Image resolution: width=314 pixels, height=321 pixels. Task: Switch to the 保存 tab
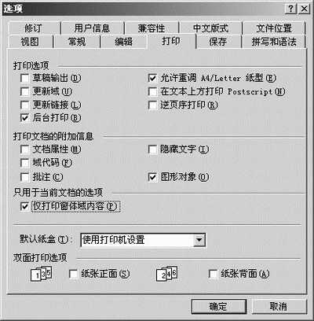(x=217, y=42)
